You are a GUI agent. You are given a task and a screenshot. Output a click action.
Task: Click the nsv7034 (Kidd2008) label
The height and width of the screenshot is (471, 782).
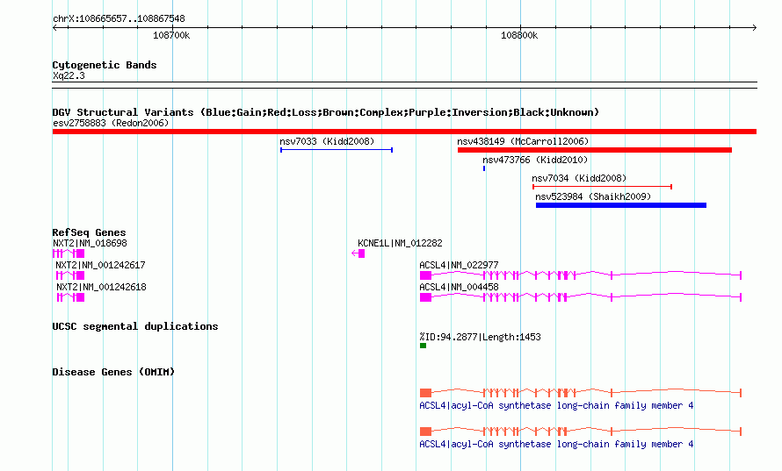(579, 178)
